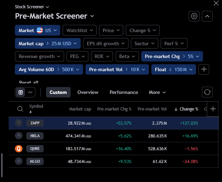Viewport: 222px width, 182px height.
Task: Click QURE change value -1.56%
Action: coord(191,149)
